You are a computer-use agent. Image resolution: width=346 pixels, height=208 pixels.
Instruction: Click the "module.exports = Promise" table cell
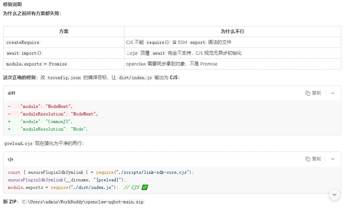click(37, 64)
